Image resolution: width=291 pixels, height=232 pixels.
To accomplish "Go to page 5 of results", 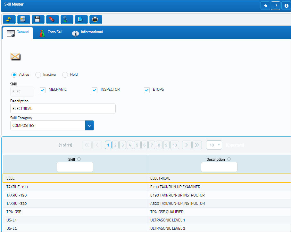I will (137, 145).
